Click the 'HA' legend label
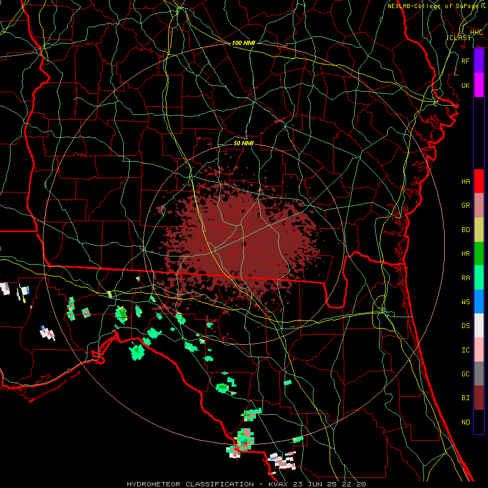Screen dimensions: 488x488 465,182
